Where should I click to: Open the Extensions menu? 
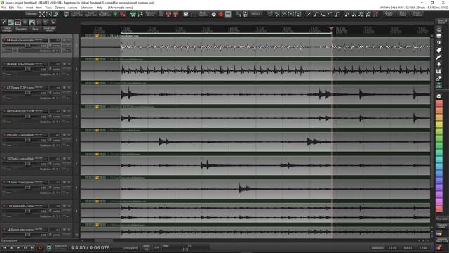(87, 8)
